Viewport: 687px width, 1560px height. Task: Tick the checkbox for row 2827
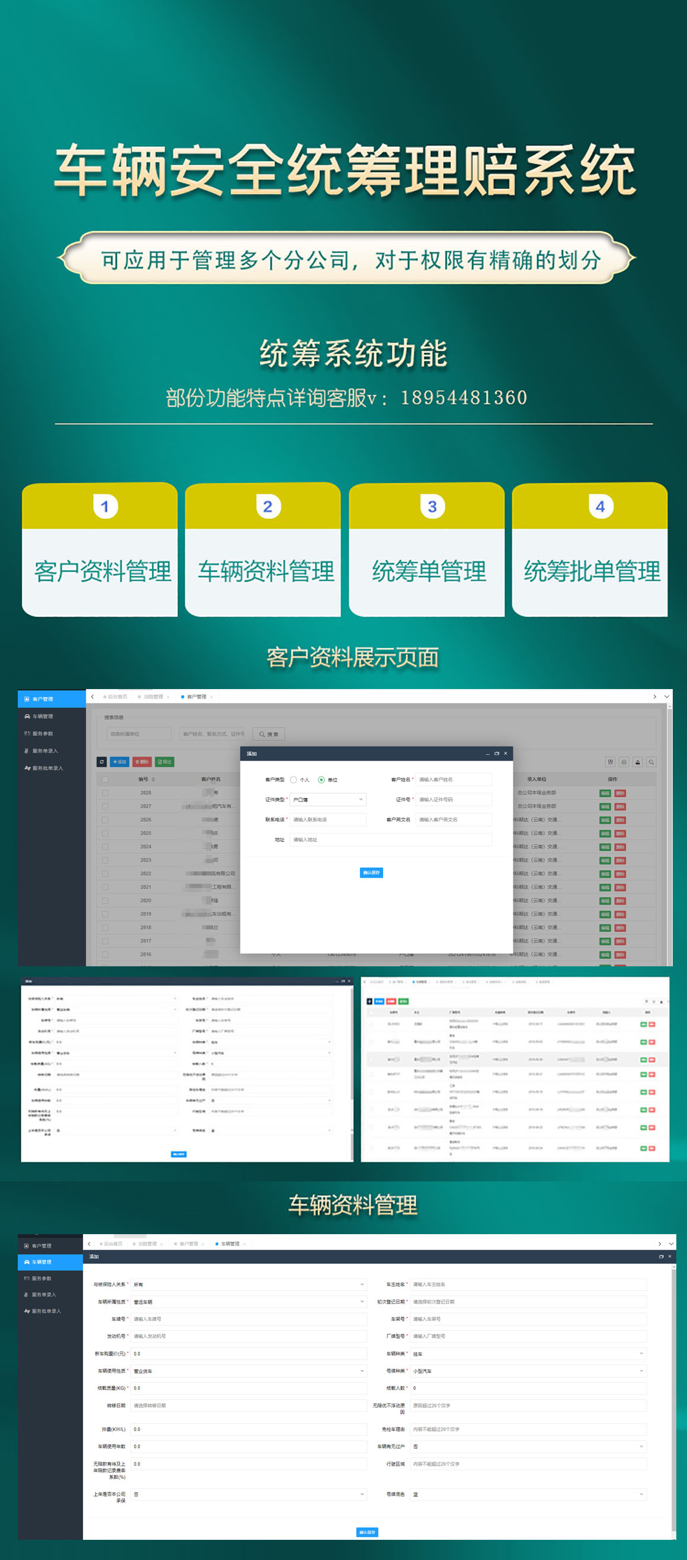pyautogui.click(x=105, y=806)
